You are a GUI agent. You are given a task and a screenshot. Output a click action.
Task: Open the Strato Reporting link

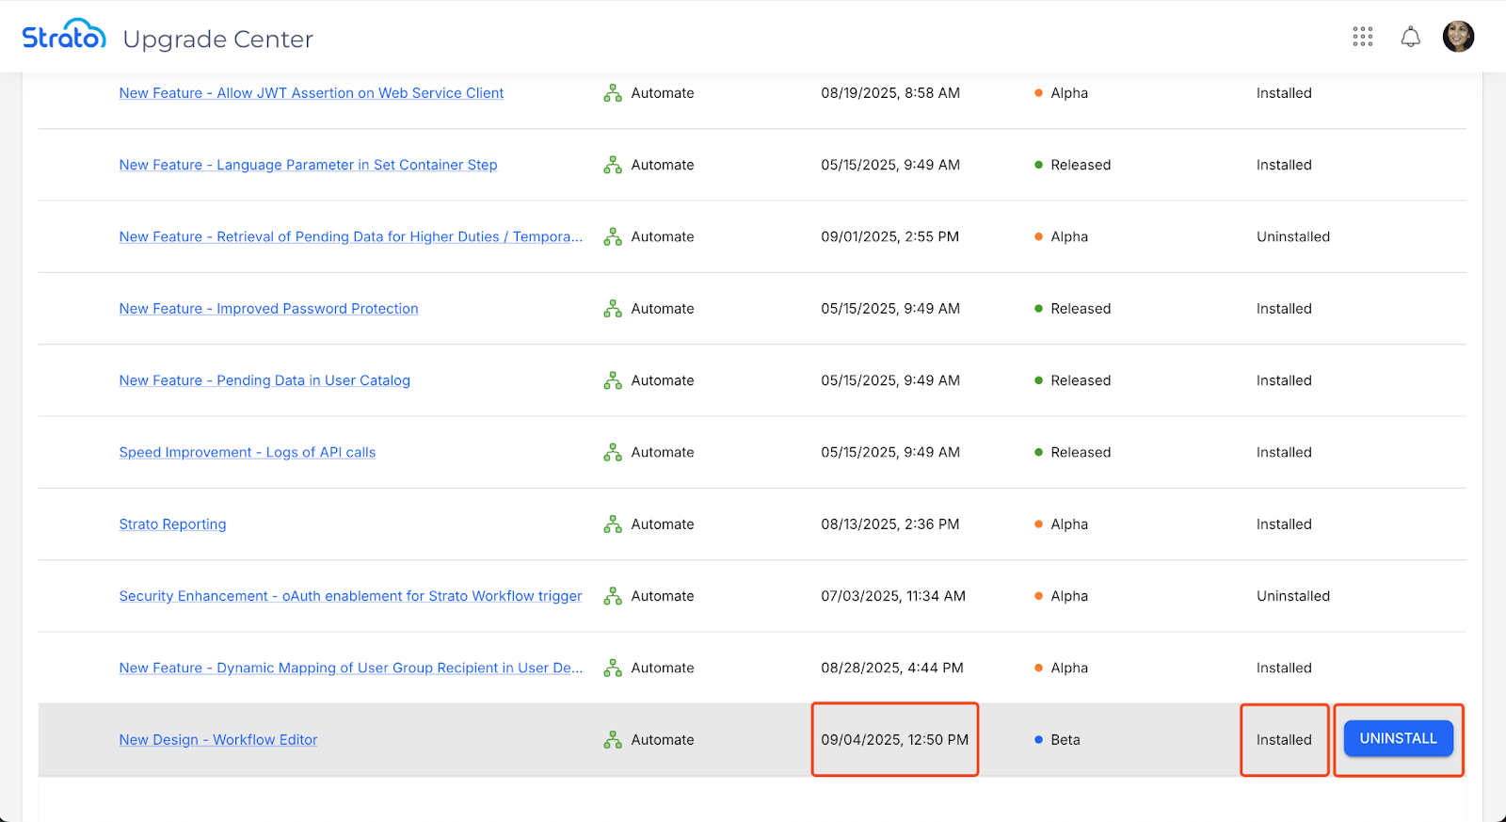pos(172,524)
